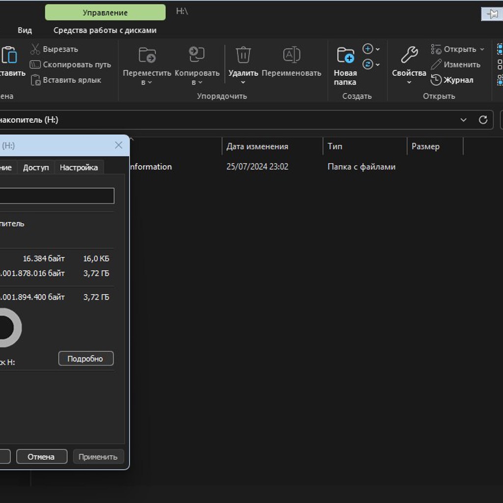Click the "H:\" title text
Screen dimensions: 503x503
click(x=182, y=12)
